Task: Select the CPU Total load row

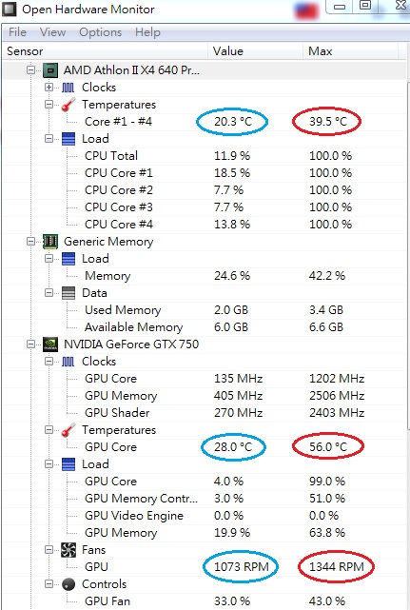Action: click(x=205, y=156)
